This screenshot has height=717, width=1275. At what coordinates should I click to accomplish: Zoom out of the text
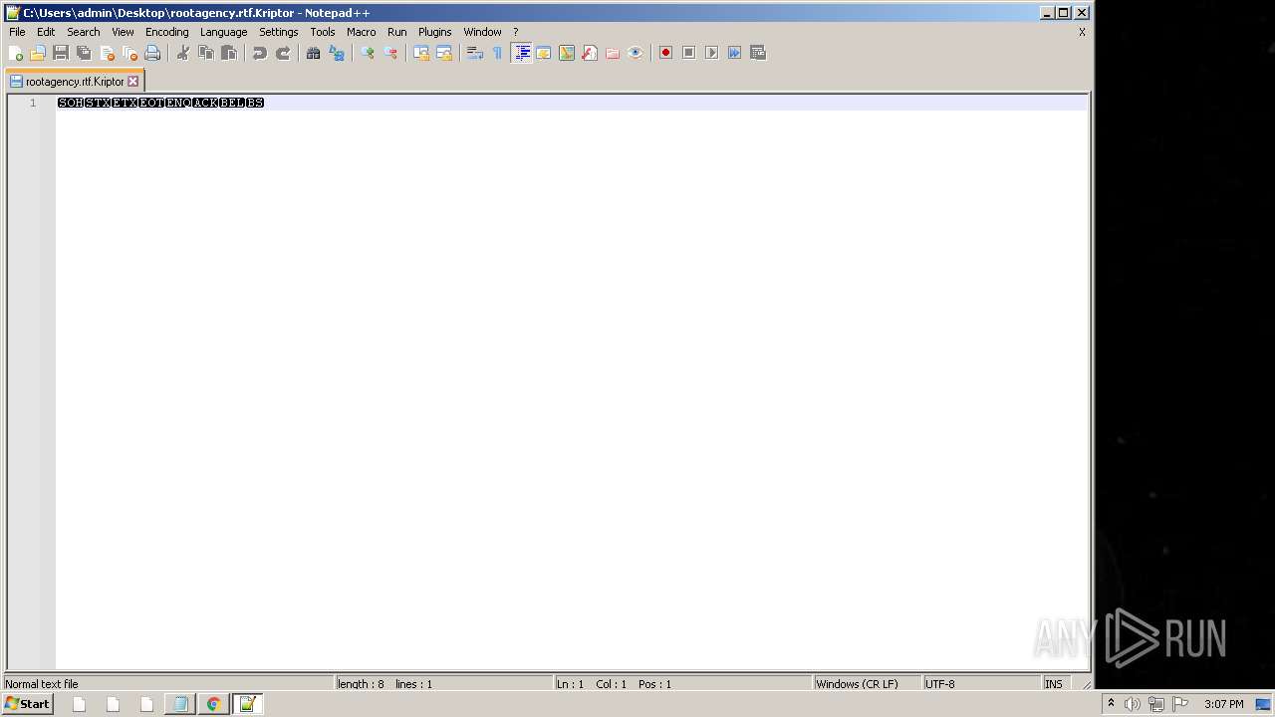coord(390,53)
